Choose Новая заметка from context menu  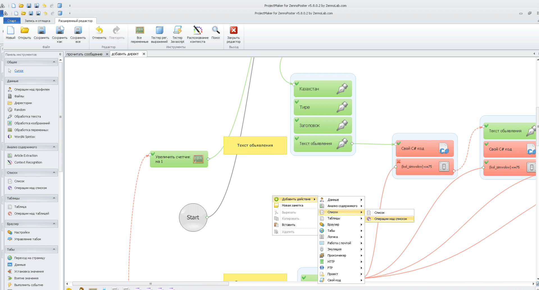(295, 206)
